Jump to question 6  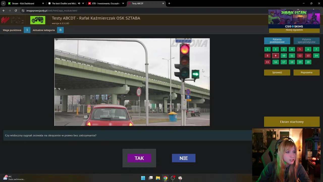(308, 49)
